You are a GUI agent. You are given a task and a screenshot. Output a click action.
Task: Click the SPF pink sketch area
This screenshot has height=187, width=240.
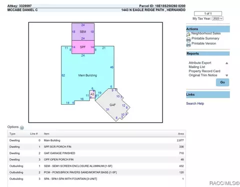pos(83,47)
